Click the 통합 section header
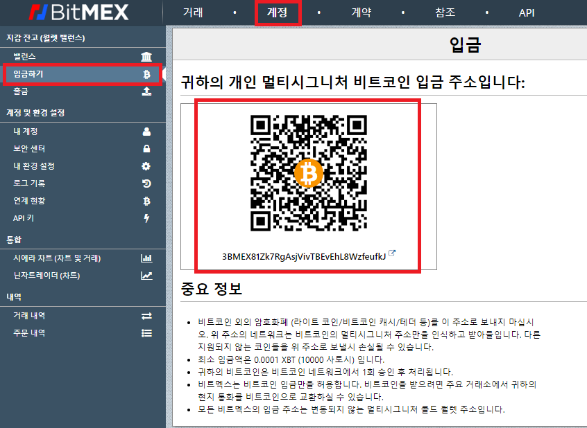This screenshot has height=428, width=587. pos(14,240)
